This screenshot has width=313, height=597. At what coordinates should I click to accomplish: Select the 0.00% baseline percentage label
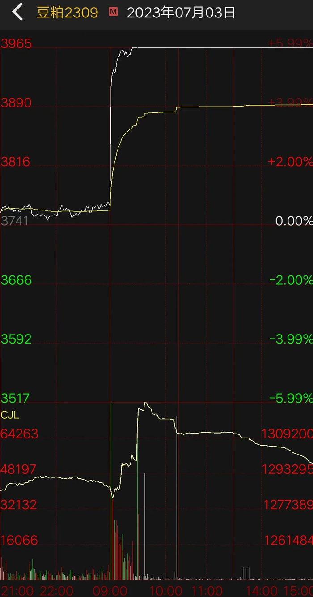coord(293,221)
